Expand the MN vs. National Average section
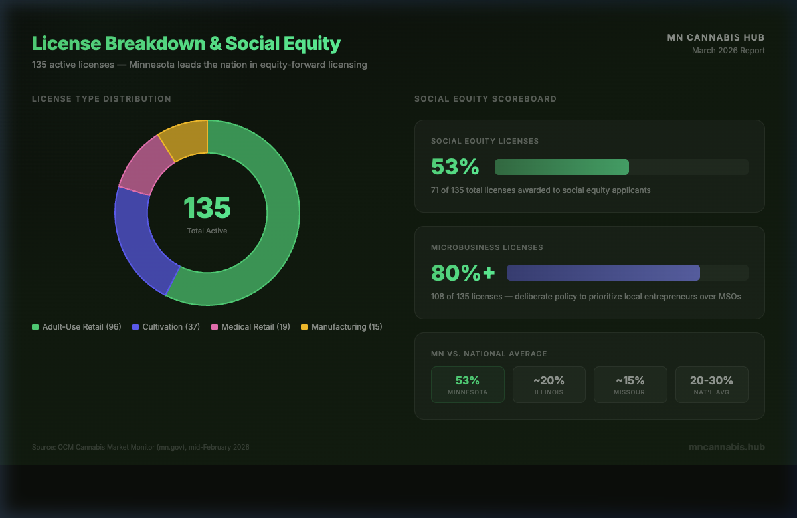Screen dimensions: 797x518 [x=590, y=376]
